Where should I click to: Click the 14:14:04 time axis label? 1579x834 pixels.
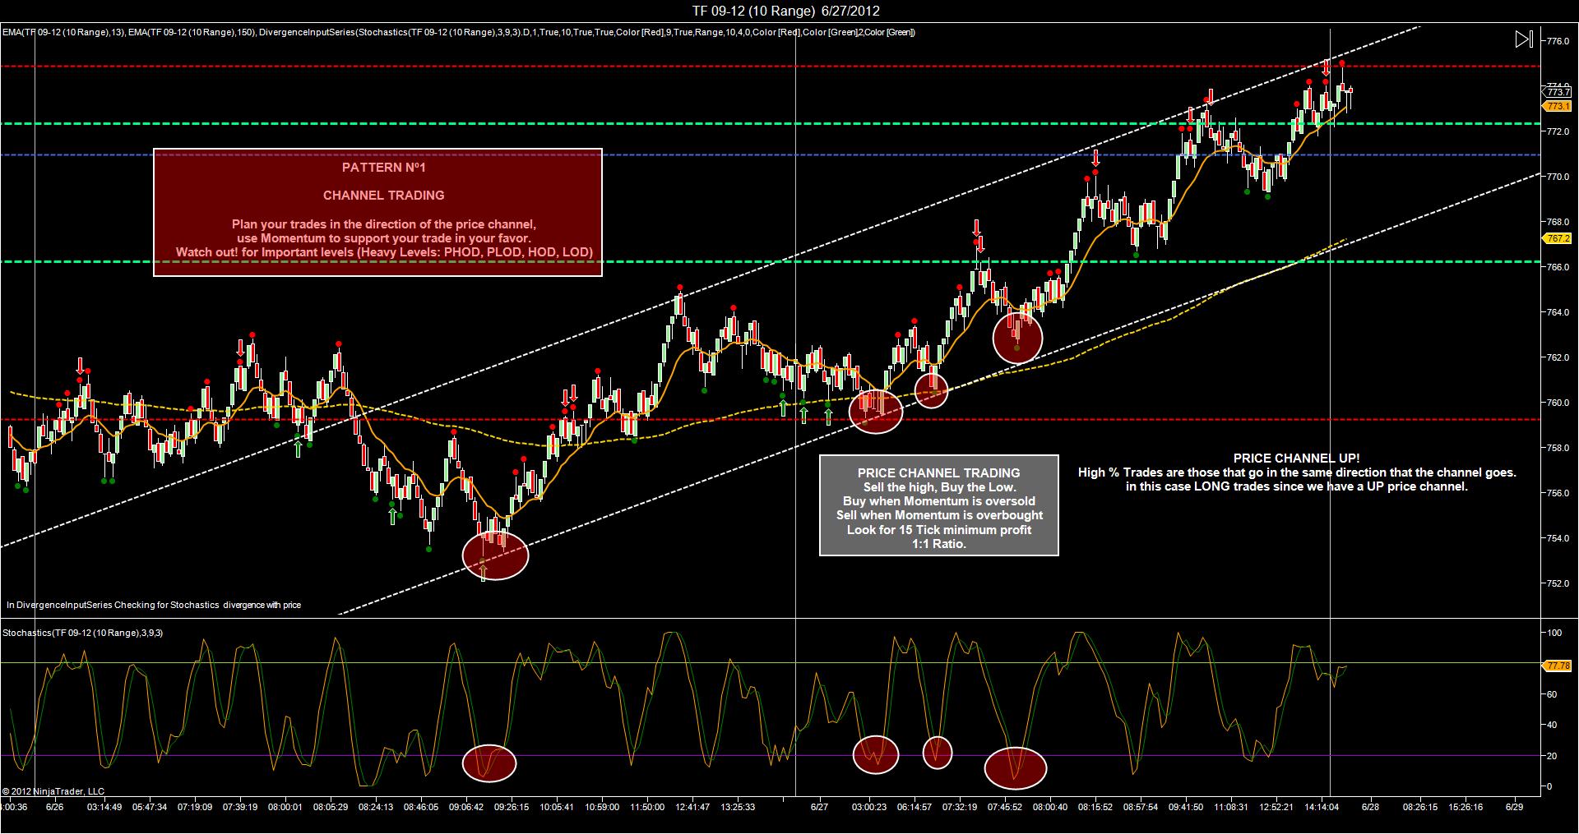click(x=1322, y=807)
